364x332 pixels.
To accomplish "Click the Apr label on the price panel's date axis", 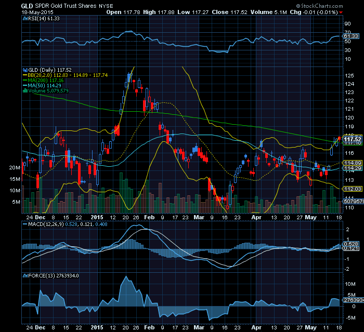I will 256,217.
